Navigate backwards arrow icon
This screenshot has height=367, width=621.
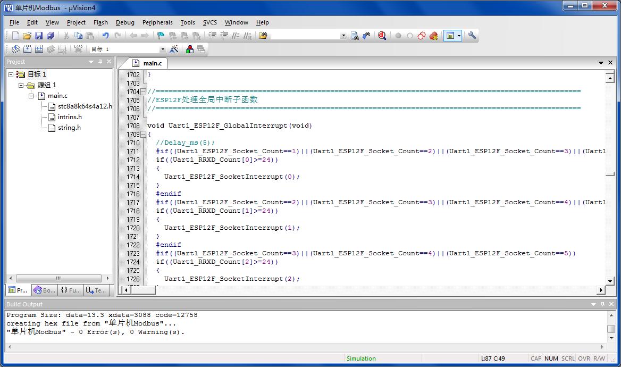(133, 36)
